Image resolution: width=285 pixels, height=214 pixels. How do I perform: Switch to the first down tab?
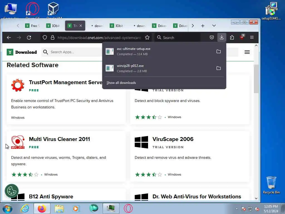97,26
